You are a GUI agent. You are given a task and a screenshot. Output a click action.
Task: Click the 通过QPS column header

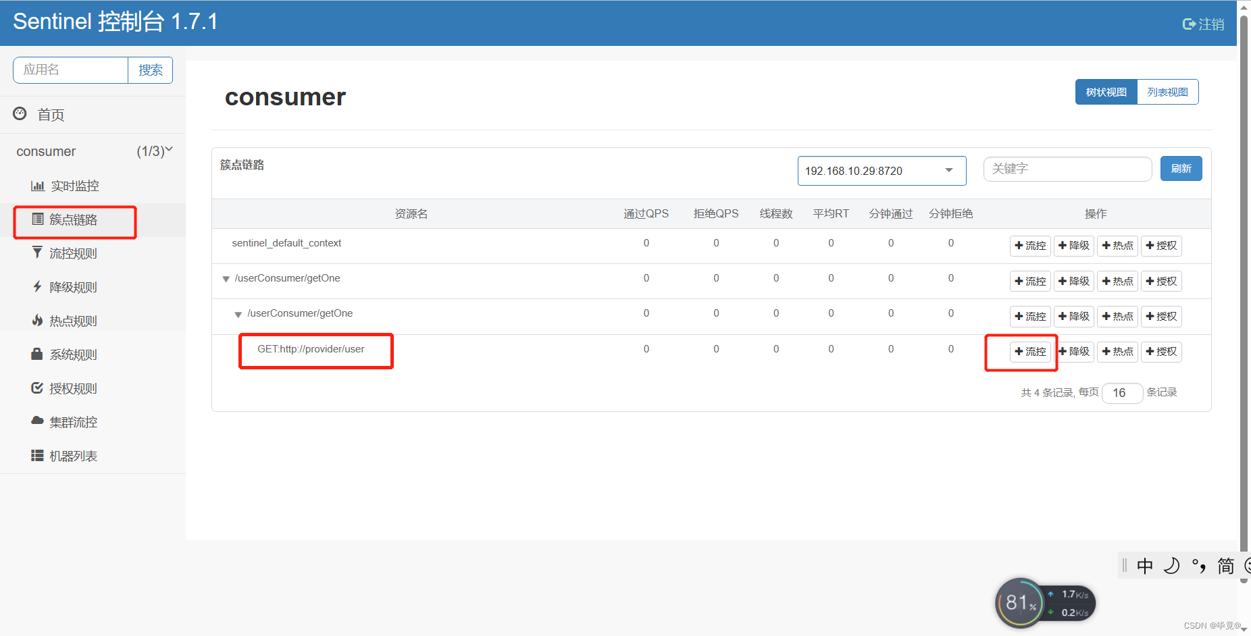click(x=646, y=214)
